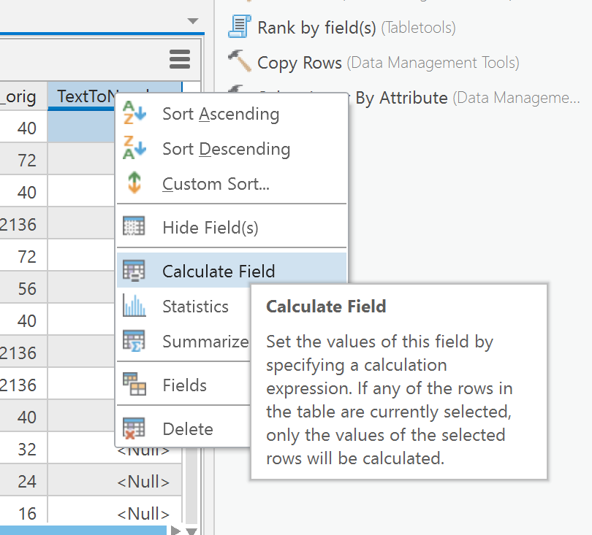Click the Rank by field(s) script icon

pos(241,26)
